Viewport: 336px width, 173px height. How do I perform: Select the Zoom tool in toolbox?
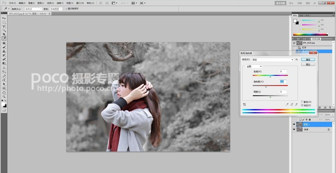coord(4,96)
